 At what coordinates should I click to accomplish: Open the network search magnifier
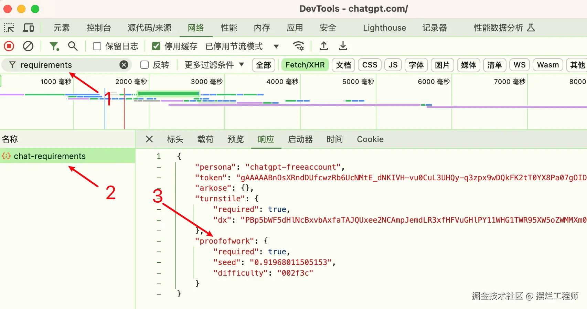[73, 46]
